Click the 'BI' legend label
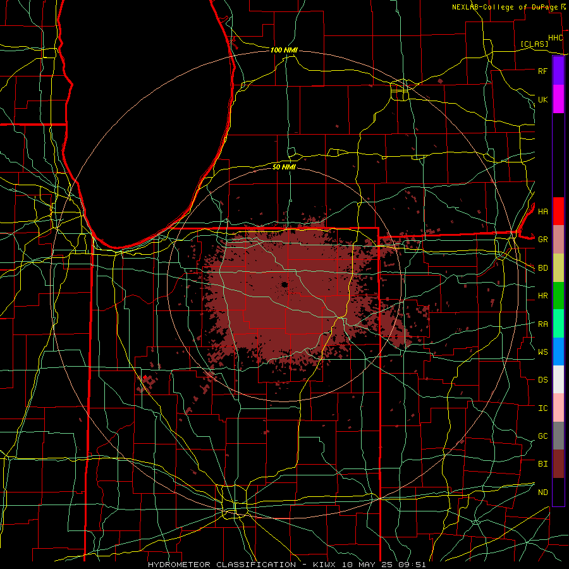The image size is (569, 569). click(543, 464)
